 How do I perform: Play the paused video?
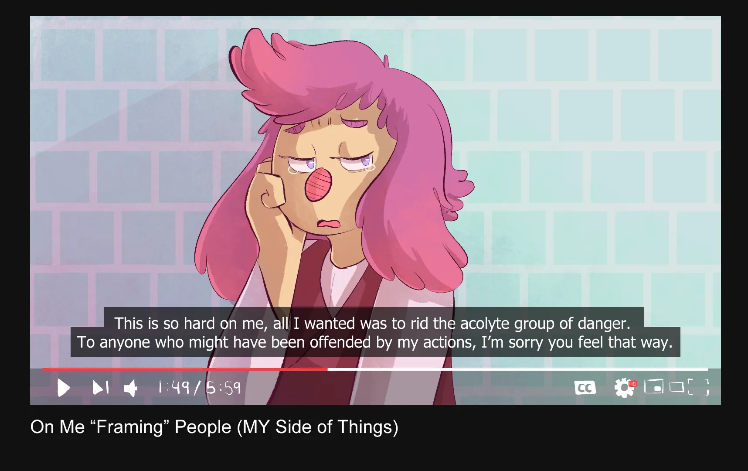click(x=64, y=388)
